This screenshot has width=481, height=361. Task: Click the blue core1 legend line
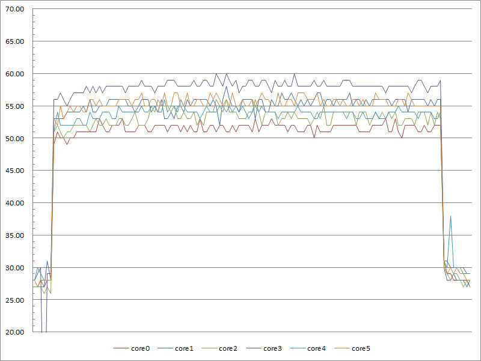[165, 348]
